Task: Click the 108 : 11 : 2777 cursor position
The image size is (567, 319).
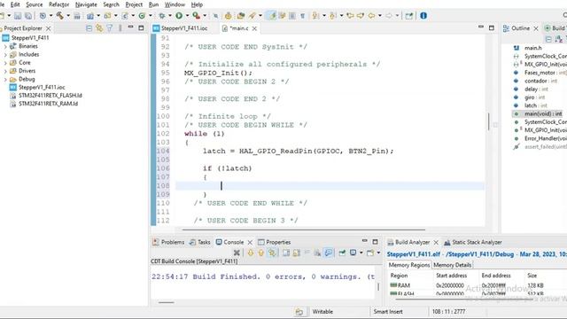Action: (449, 312)
